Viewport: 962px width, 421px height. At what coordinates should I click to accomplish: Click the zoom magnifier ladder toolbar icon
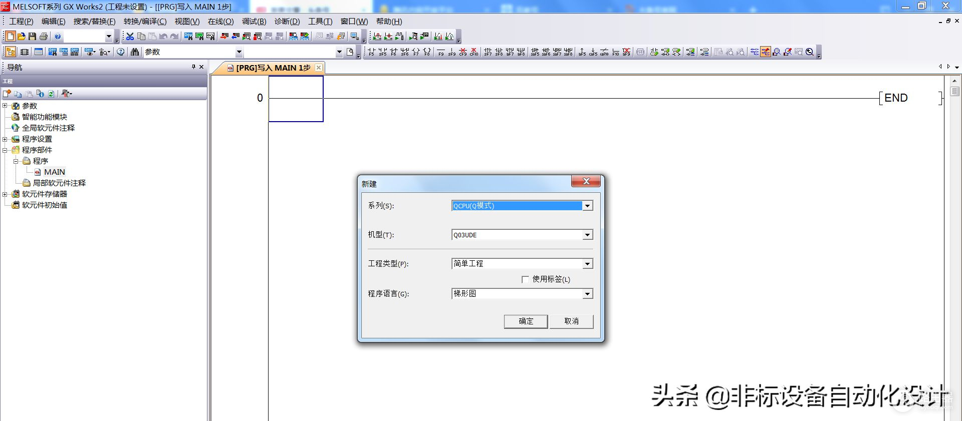810,52
